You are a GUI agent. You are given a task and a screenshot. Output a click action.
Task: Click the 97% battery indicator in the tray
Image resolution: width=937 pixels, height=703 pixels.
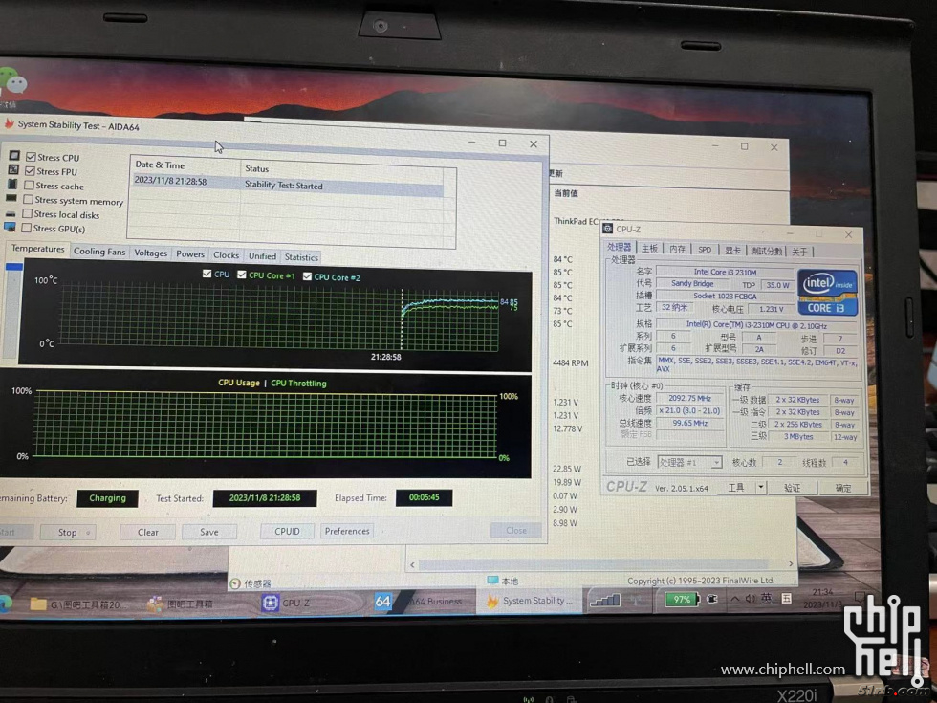682,599
